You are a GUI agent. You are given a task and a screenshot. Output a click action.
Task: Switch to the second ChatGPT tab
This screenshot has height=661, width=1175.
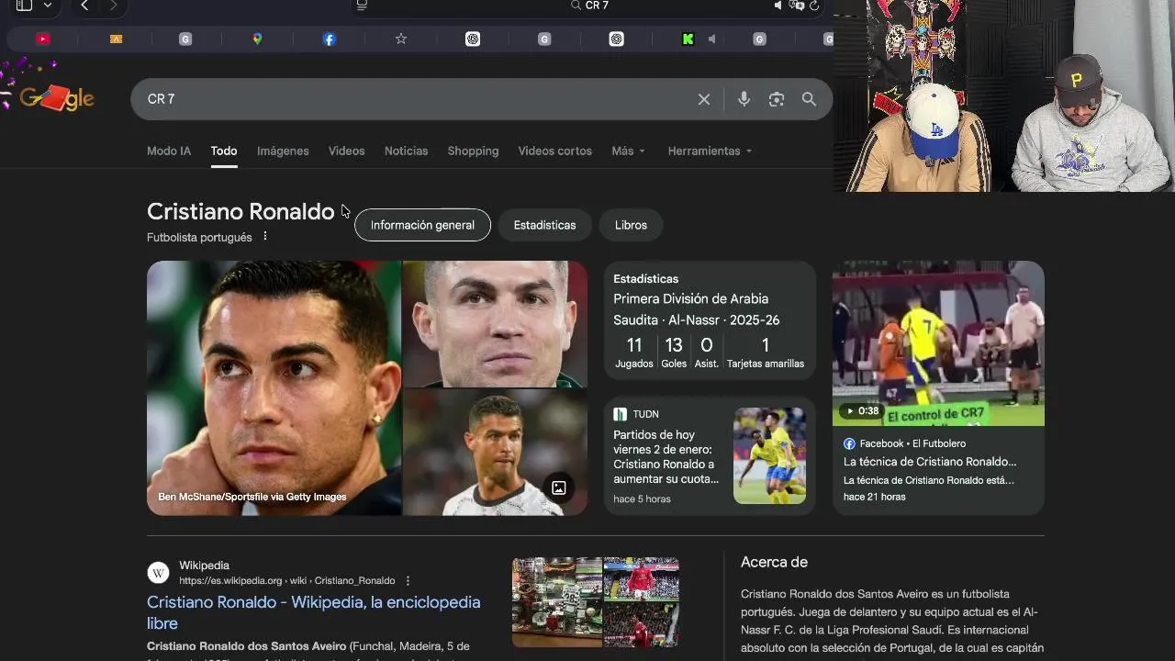point(617,39)
